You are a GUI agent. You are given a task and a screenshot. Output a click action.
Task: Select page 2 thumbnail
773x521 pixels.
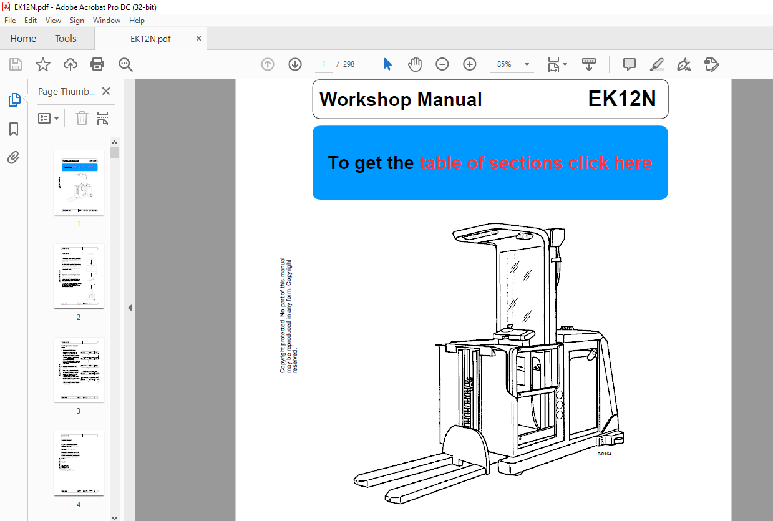coord(79,276)
